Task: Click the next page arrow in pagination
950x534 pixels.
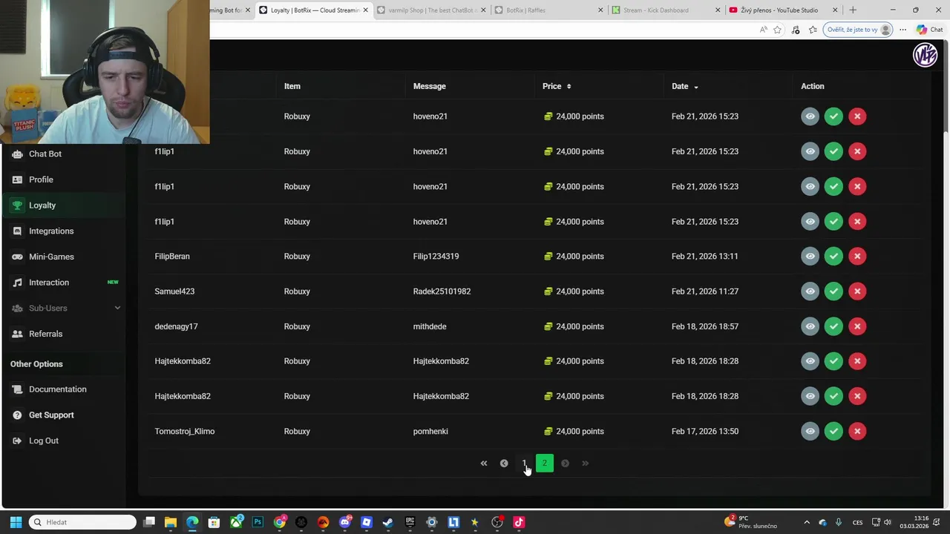Action: point(565,464)
